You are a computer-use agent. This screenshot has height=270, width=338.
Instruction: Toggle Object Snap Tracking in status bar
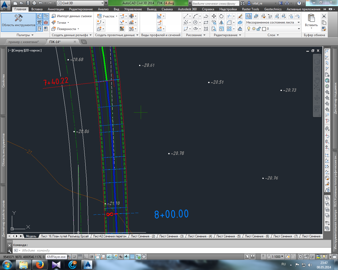point(109,257)
